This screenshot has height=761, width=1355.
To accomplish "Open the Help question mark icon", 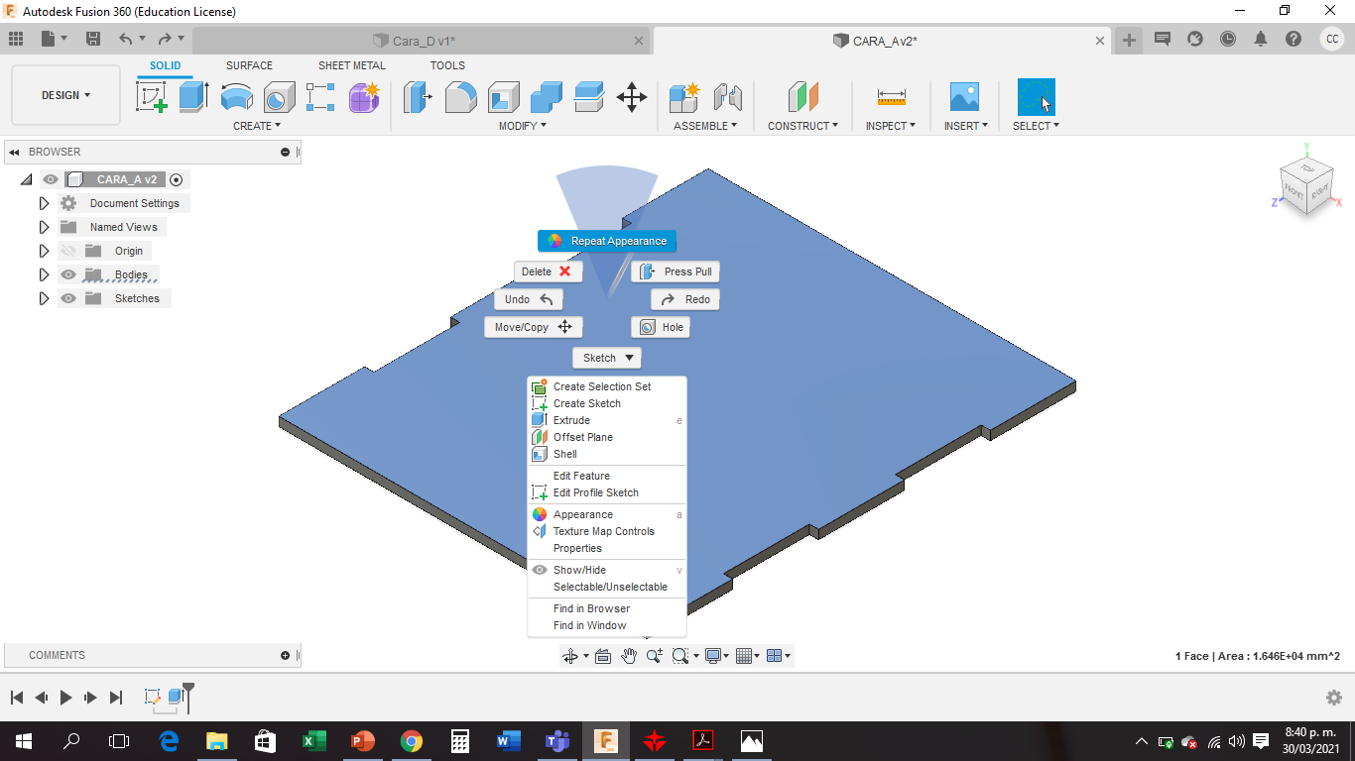I will (1293, 40).
